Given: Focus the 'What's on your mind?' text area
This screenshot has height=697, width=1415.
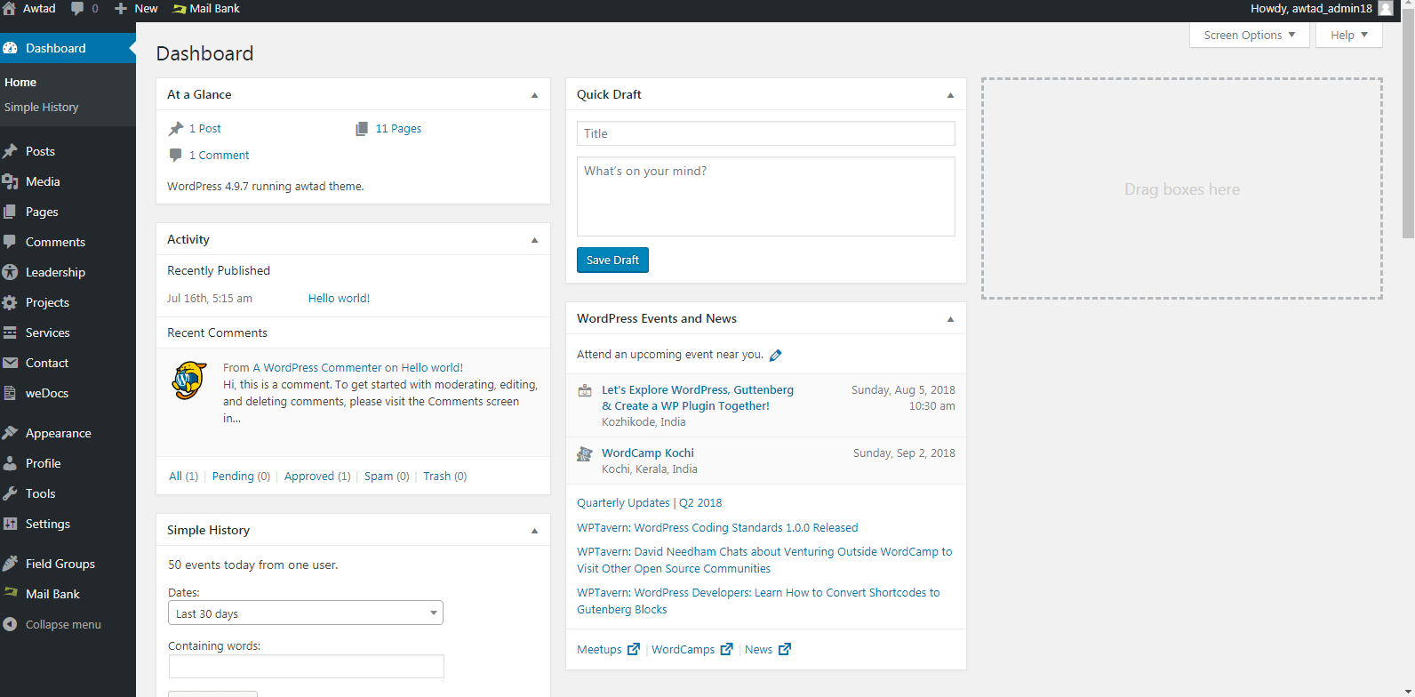Looking at the screenshot, I should (x=766, y=196).
